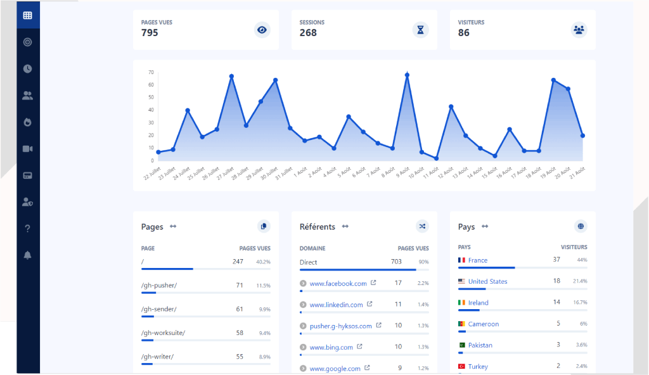Open the help question mark icon

(x=28, y=229)
